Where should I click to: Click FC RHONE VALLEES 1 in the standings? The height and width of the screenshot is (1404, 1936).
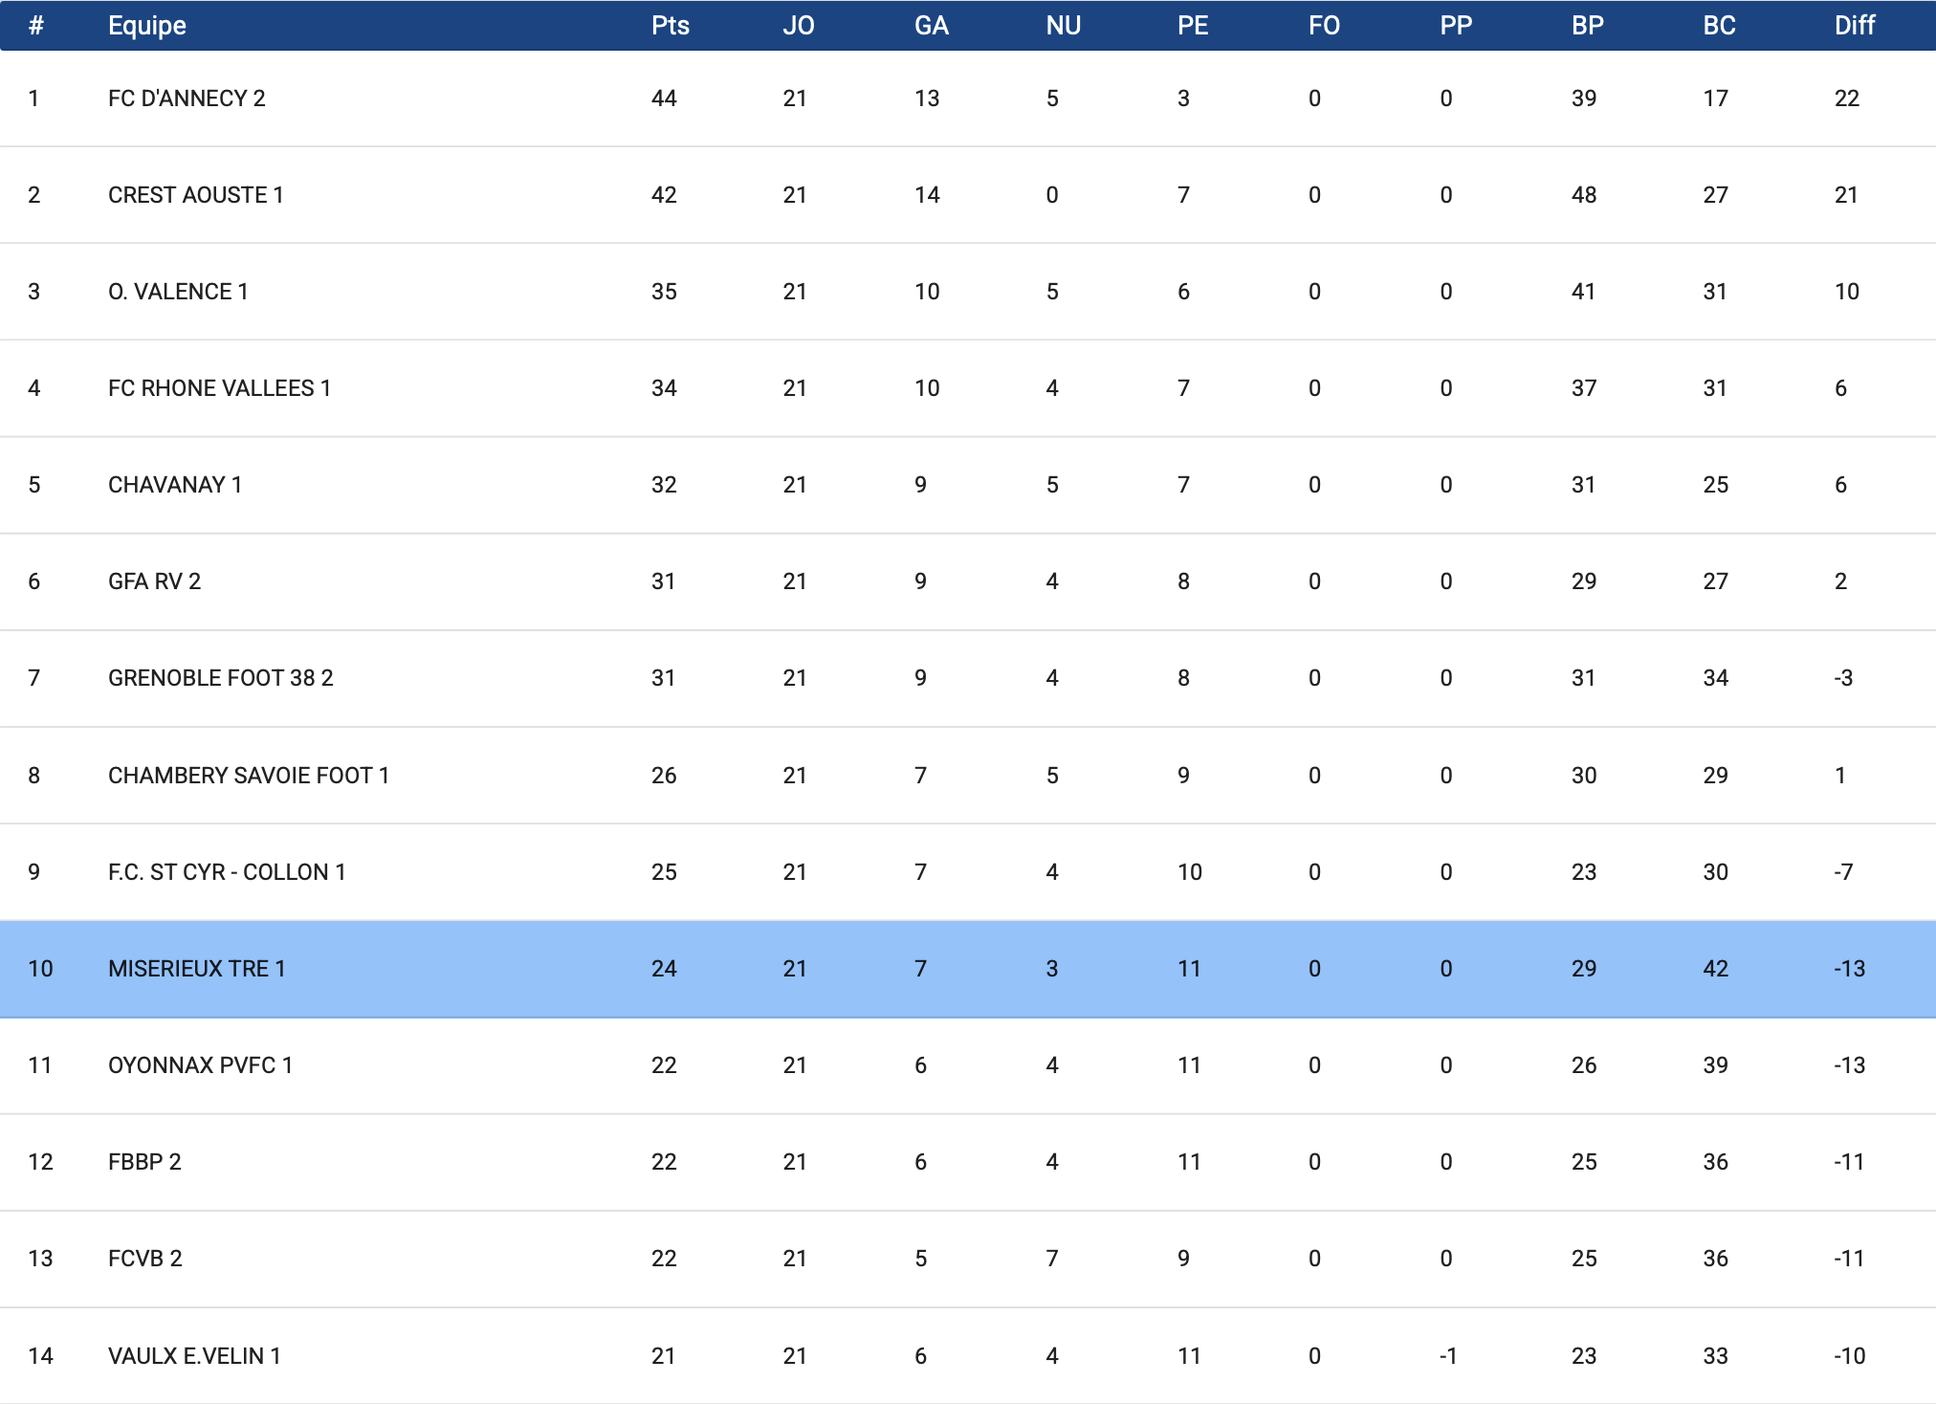(x=219, y=388)
